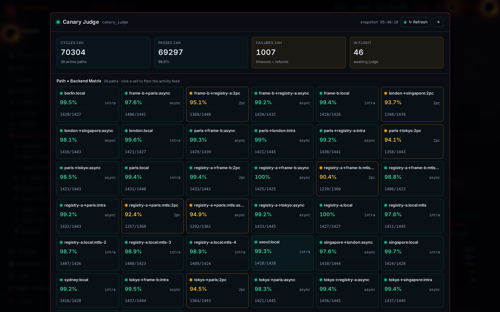Image resolution: width=500 pixels, height=312 pixels.
Task: Click the canary_judge identifier label
Action: pyautogui.click(x=115, y=22)
